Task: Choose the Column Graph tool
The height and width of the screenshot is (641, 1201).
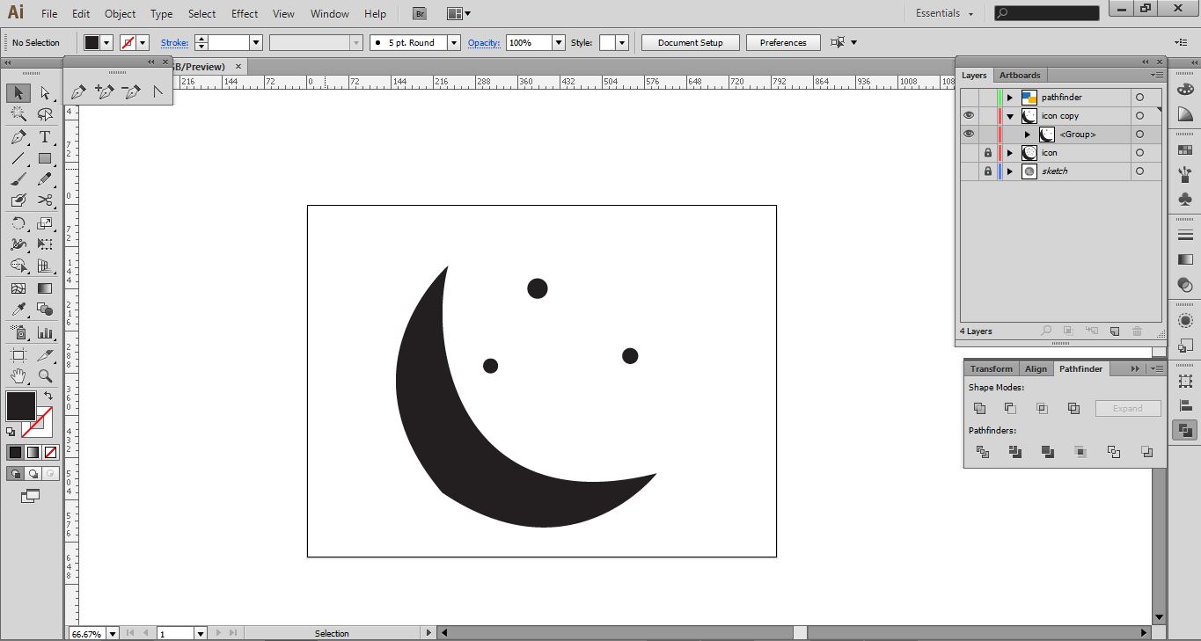Action: point(45,332)
